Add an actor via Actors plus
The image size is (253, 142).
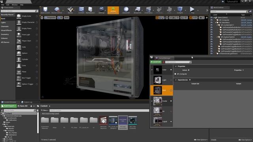click(189, 70)
